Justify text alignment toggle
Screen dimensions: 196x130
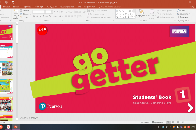(75, 16)
